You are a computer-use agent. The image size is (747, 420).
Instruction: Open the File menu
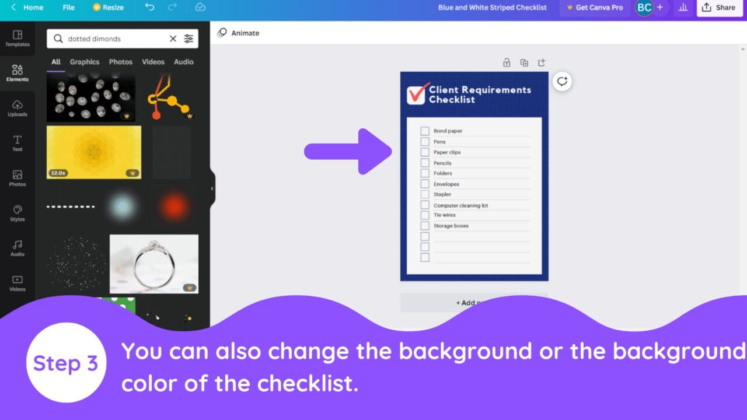(68, 8)
